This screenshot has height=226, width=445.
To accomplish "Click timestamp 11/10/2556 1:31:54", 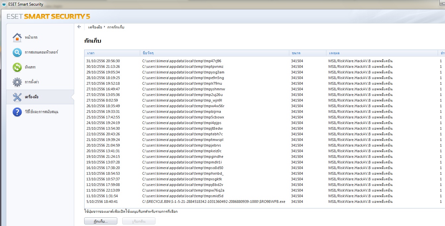I will click(102, 196).
